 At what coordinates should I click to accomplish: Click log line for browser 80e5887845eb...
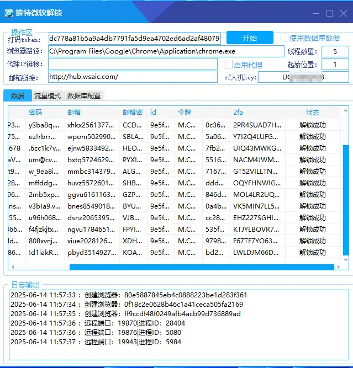[129, 295]
